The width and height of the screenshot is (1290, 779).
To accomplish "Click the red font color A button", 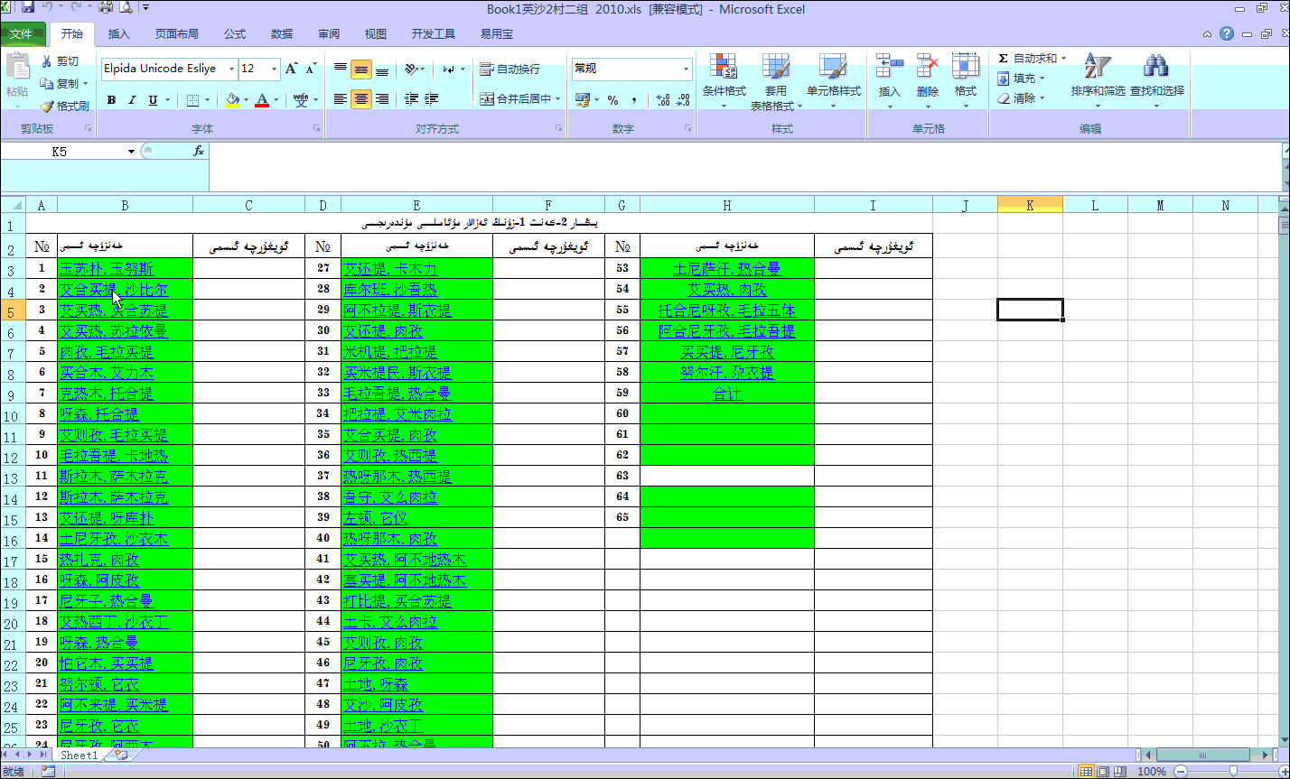I will tap(262, 100).
